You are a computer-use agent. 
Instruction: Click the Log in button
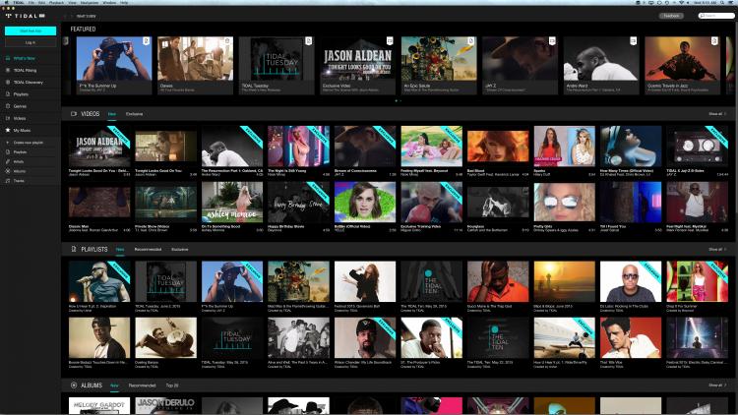coord(31,42)
